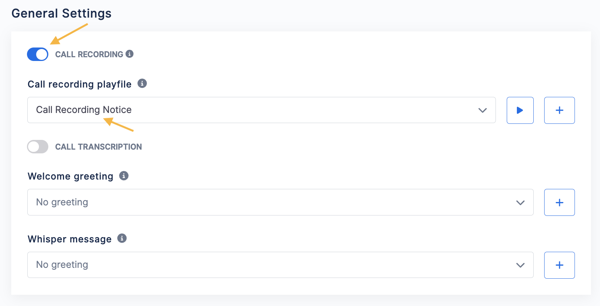
Task: Click the chevron in Whisper message selector
Action: [520, 265]
